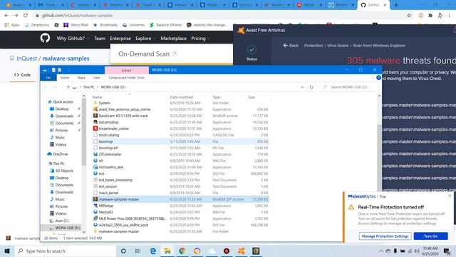Refresh the WORK-USB folder listing
This screenshot has height=257, width=456.
click(311, 87)
